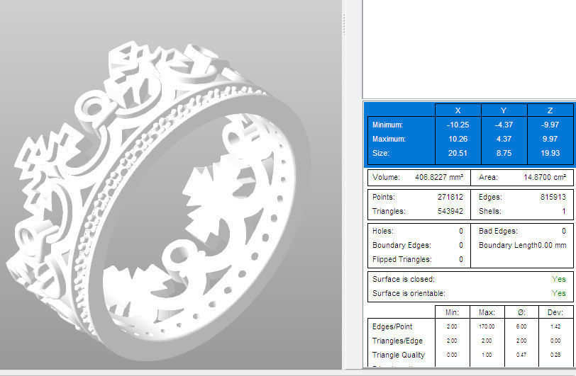Select edges count 815913

click(553, 197)
